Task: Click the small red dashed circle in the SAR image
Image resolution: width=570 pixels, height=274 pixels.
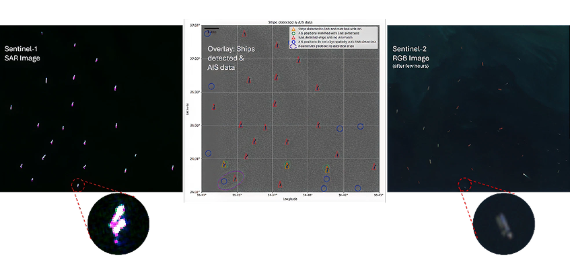Action: click(x=78, y=185)
